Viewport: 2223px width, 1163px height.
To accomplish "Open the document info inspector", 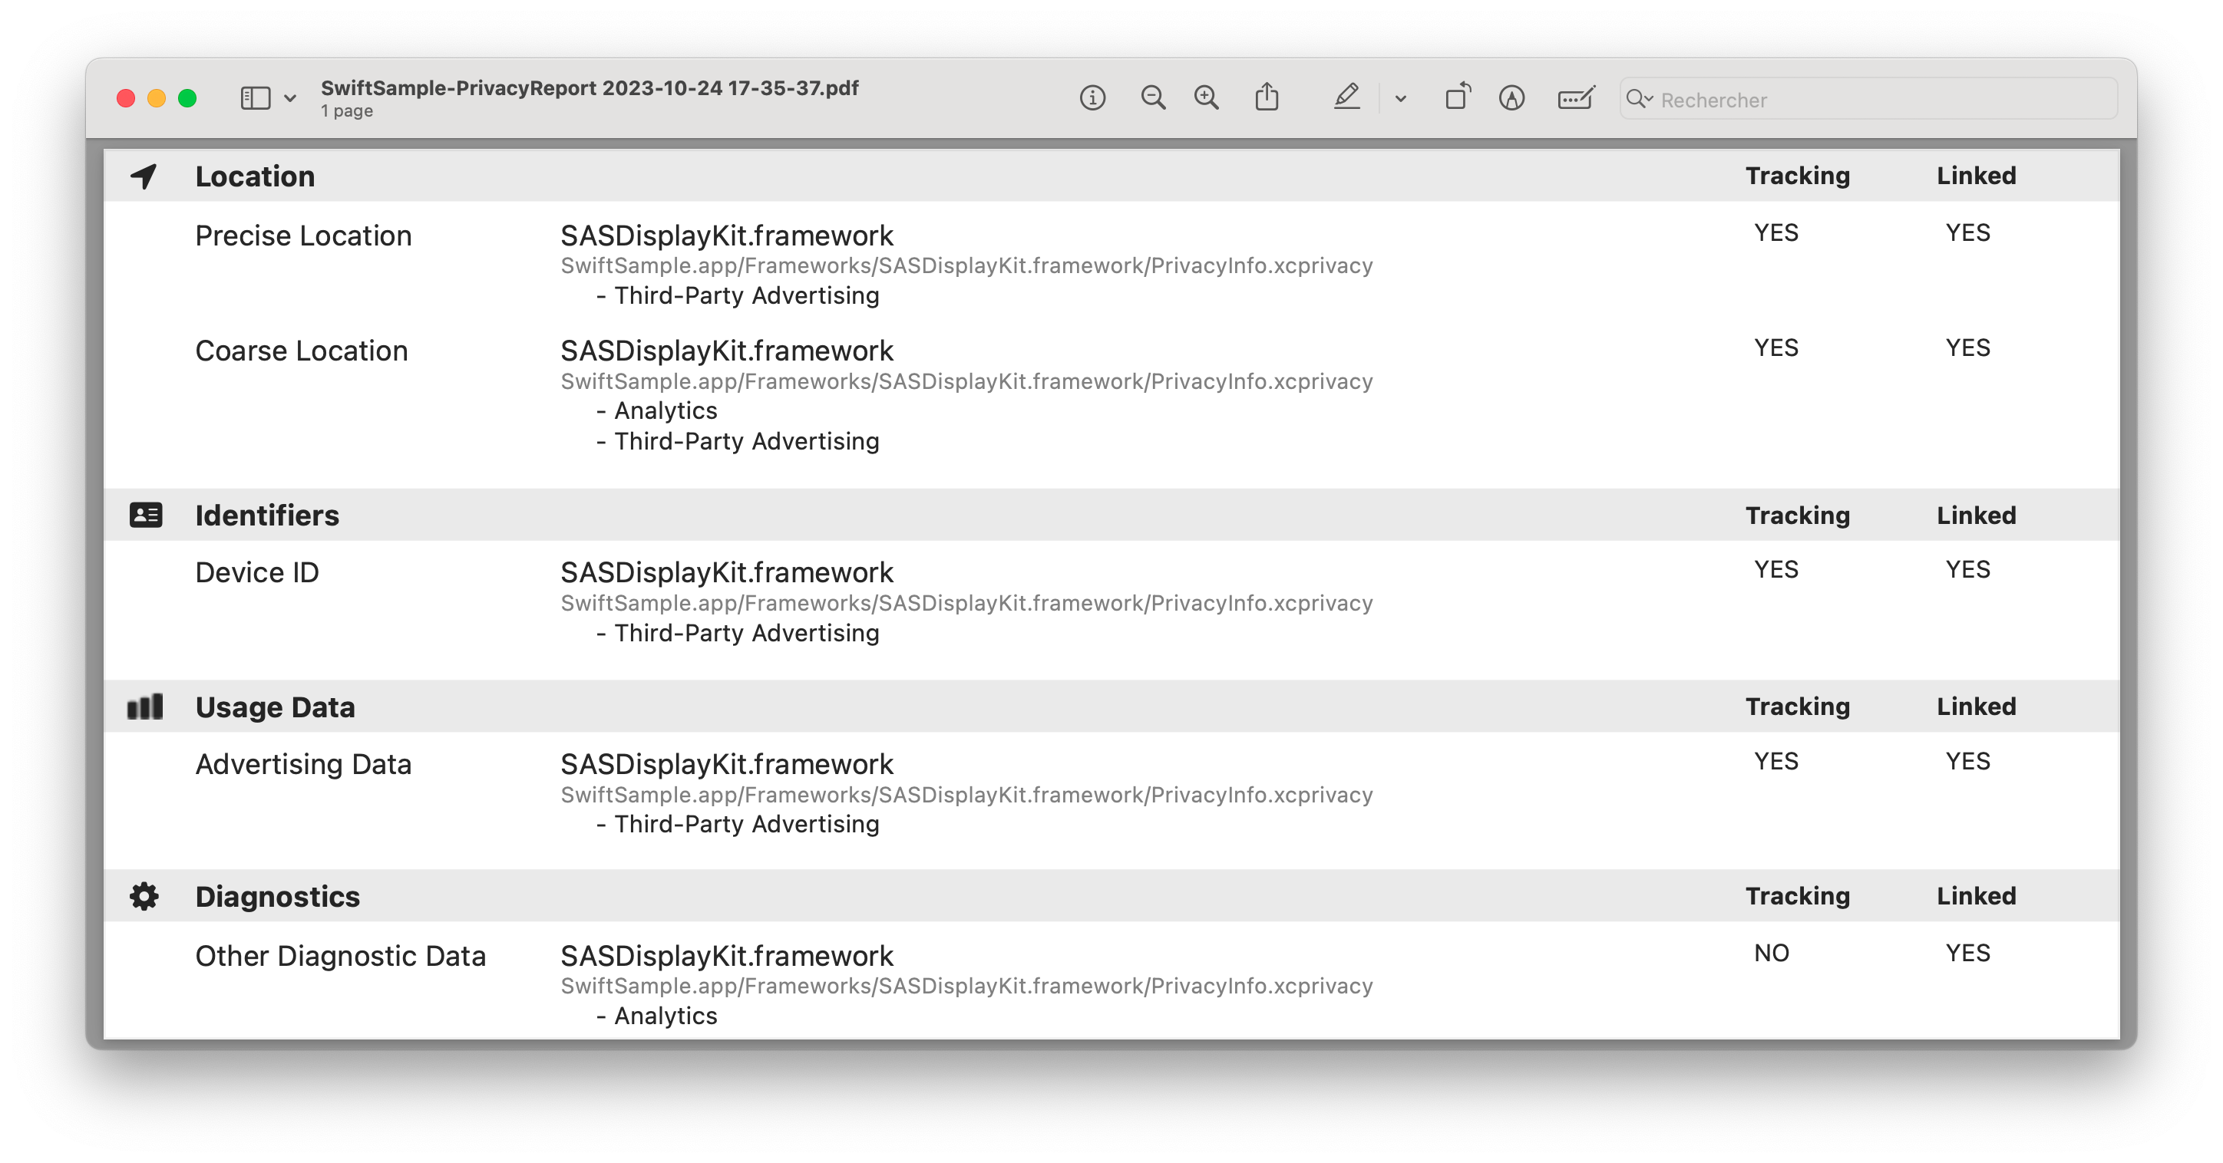I will [1092, 98].
